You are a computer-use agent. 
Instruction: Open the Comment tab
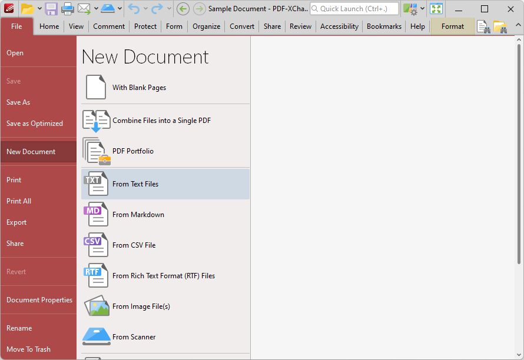(x=109, y=26)
